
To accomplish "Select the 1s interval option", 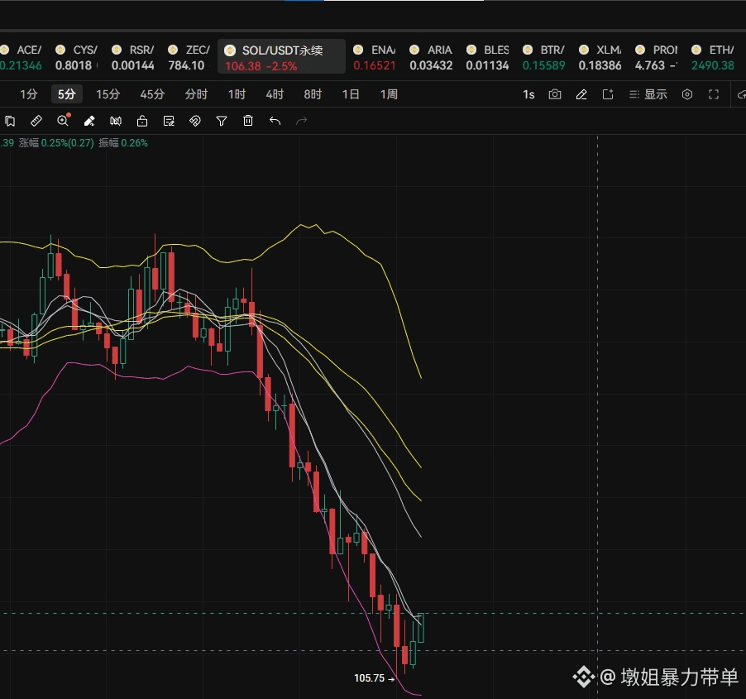I will 528,94.
